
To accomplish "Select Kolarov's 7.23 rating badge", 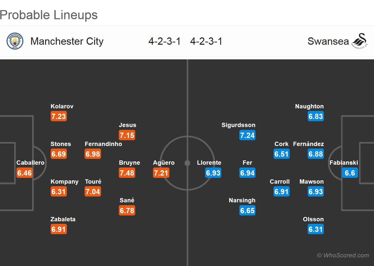I will 58,116.
